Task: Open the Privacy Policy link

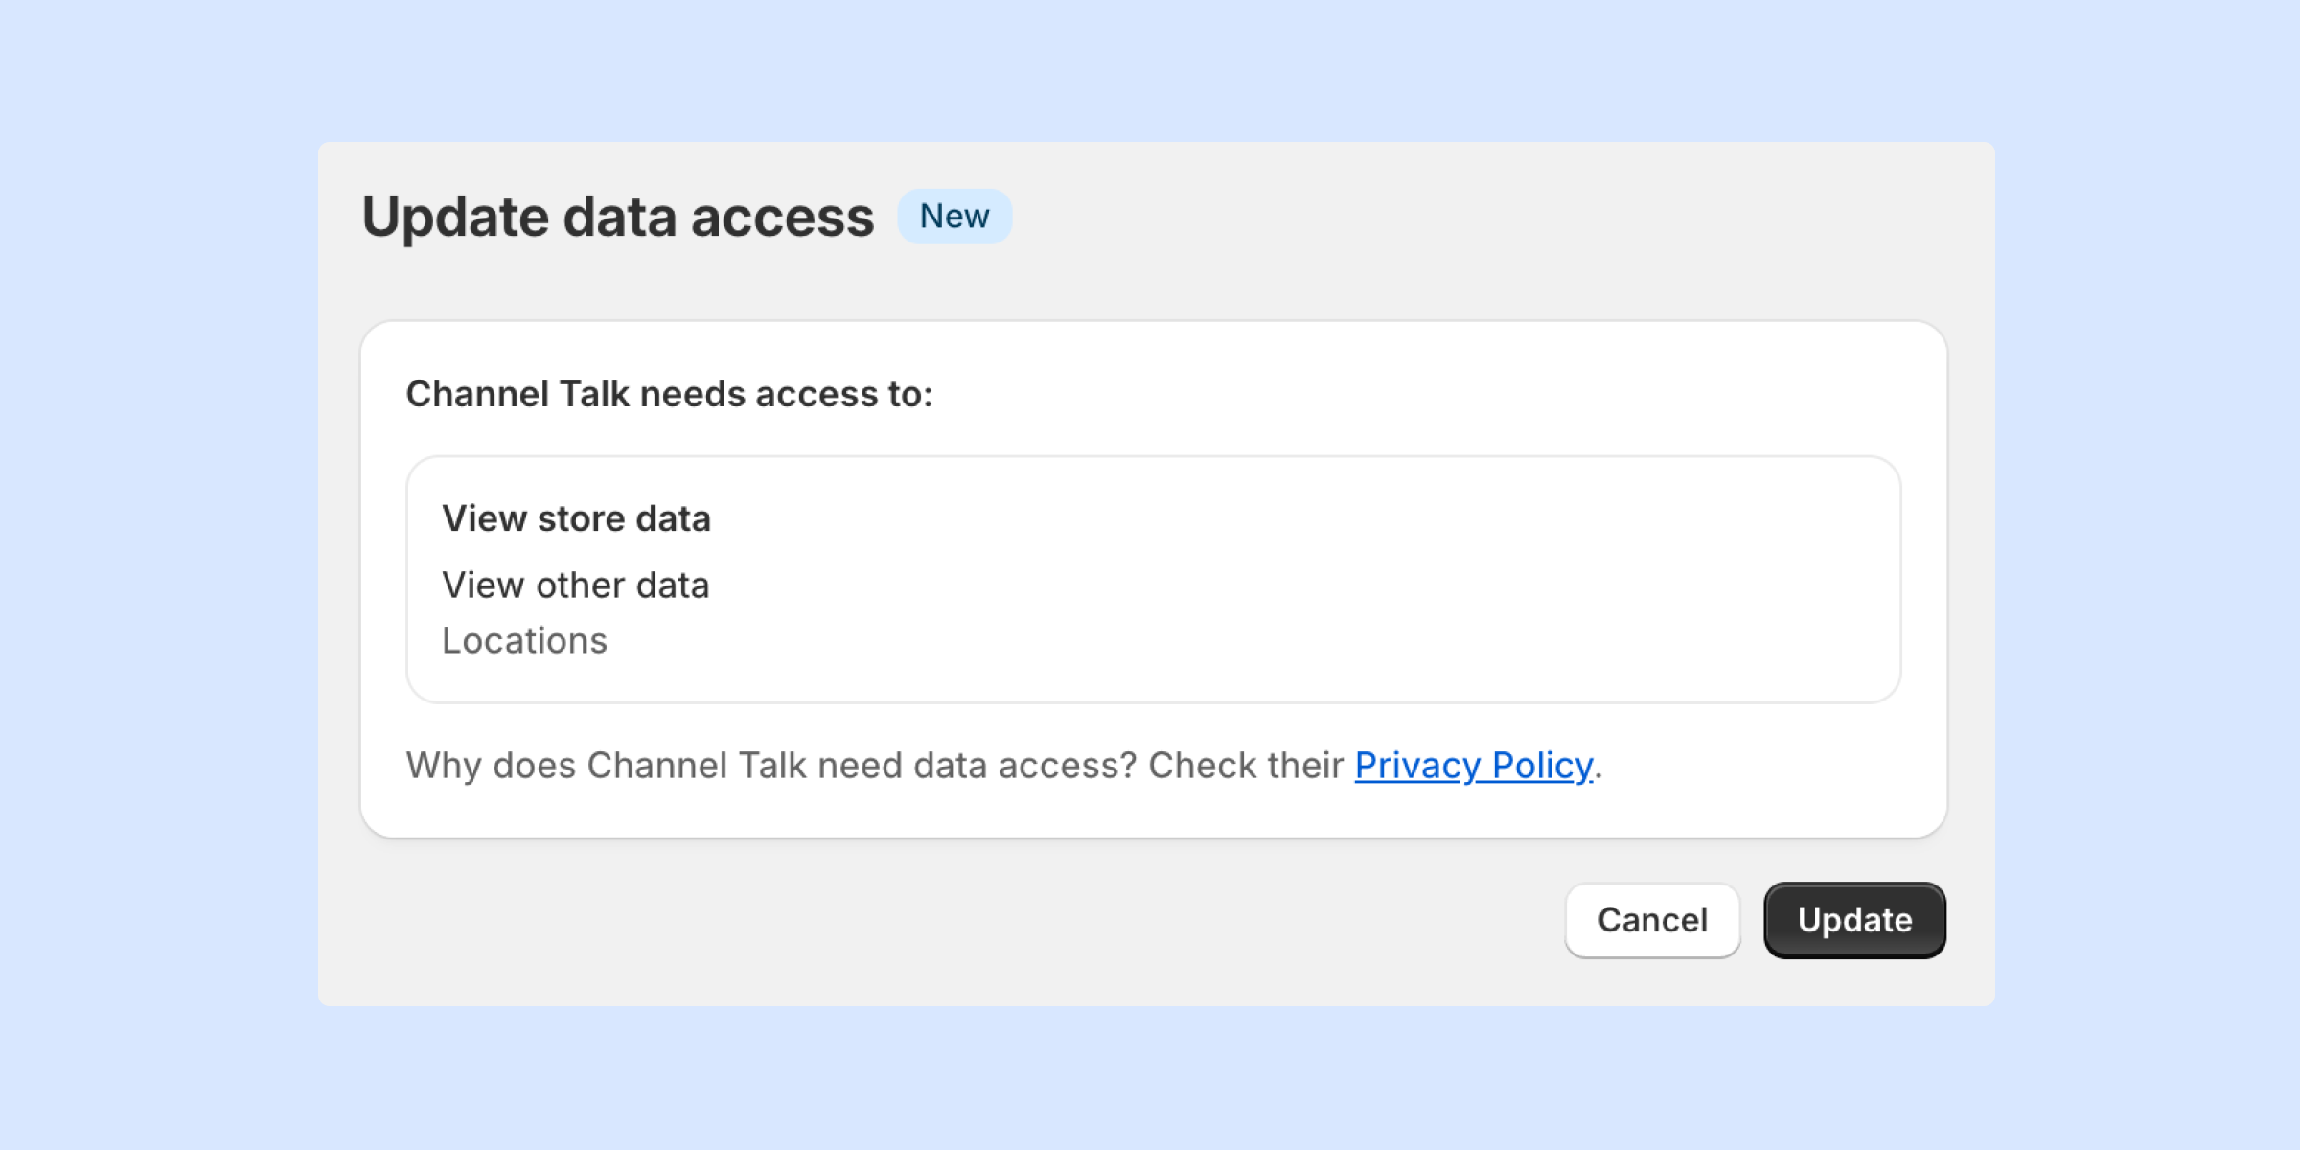Action: coord(1473,766)
